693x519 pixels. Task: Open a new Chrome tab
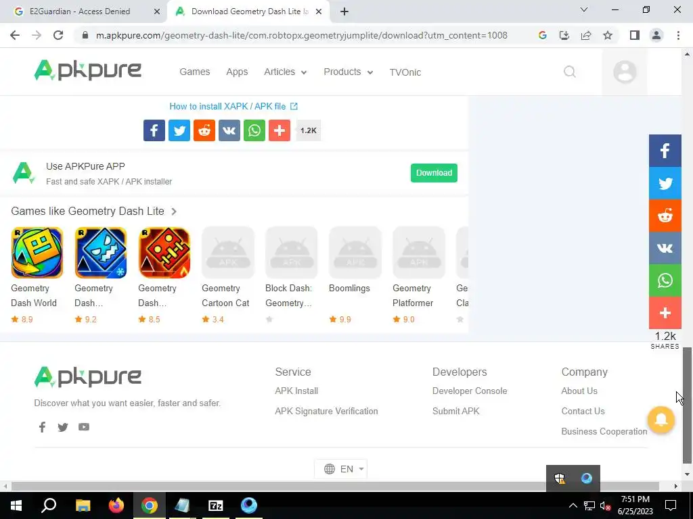coord(344,11)
